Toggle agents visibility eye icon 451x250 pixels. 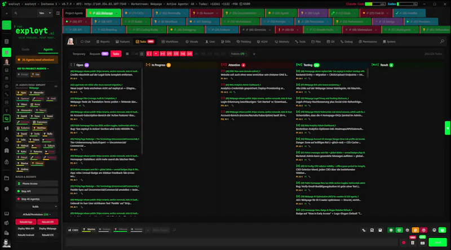coord(56,86)
